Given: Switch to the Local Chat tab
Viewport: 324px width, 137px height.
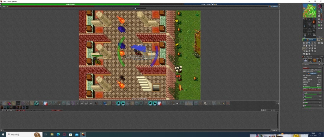Looking at the screenshot, I should (8, 110).
